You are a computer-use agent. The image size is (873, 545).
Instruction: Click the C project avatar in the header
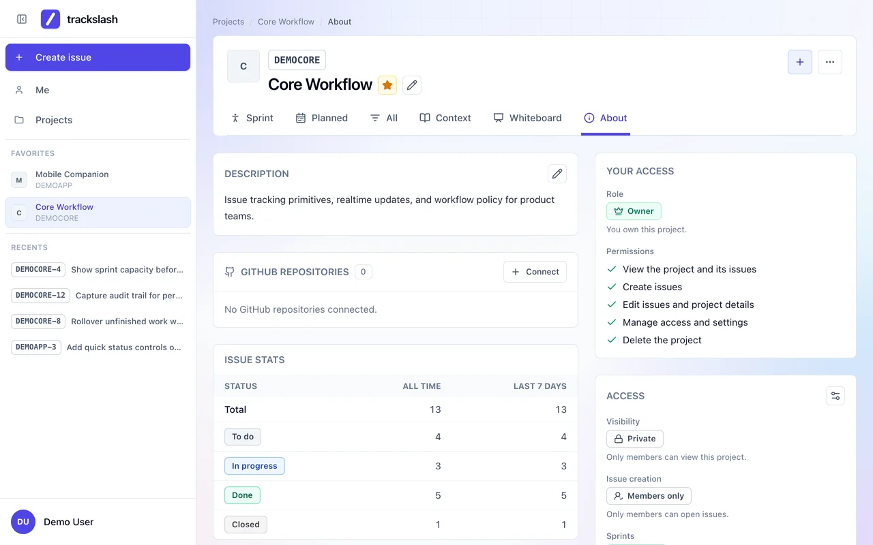click(x=243, y=66)
